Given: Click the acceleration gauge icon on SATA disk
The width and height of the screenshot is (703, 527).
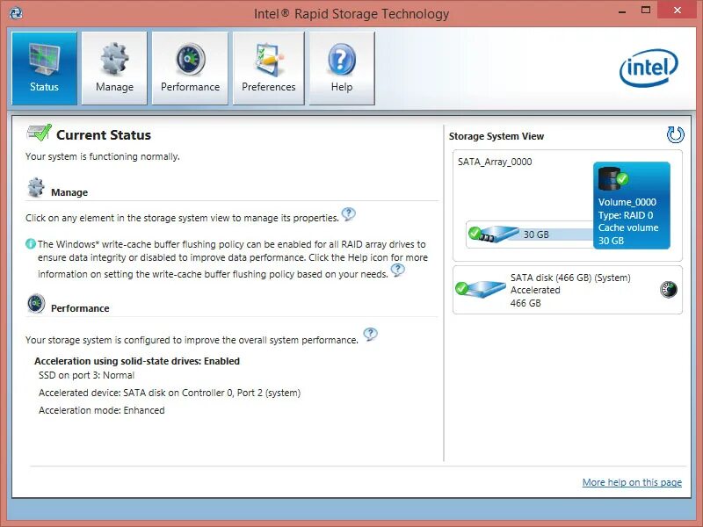Looking at the screenshot, I should tap(669, 290).
